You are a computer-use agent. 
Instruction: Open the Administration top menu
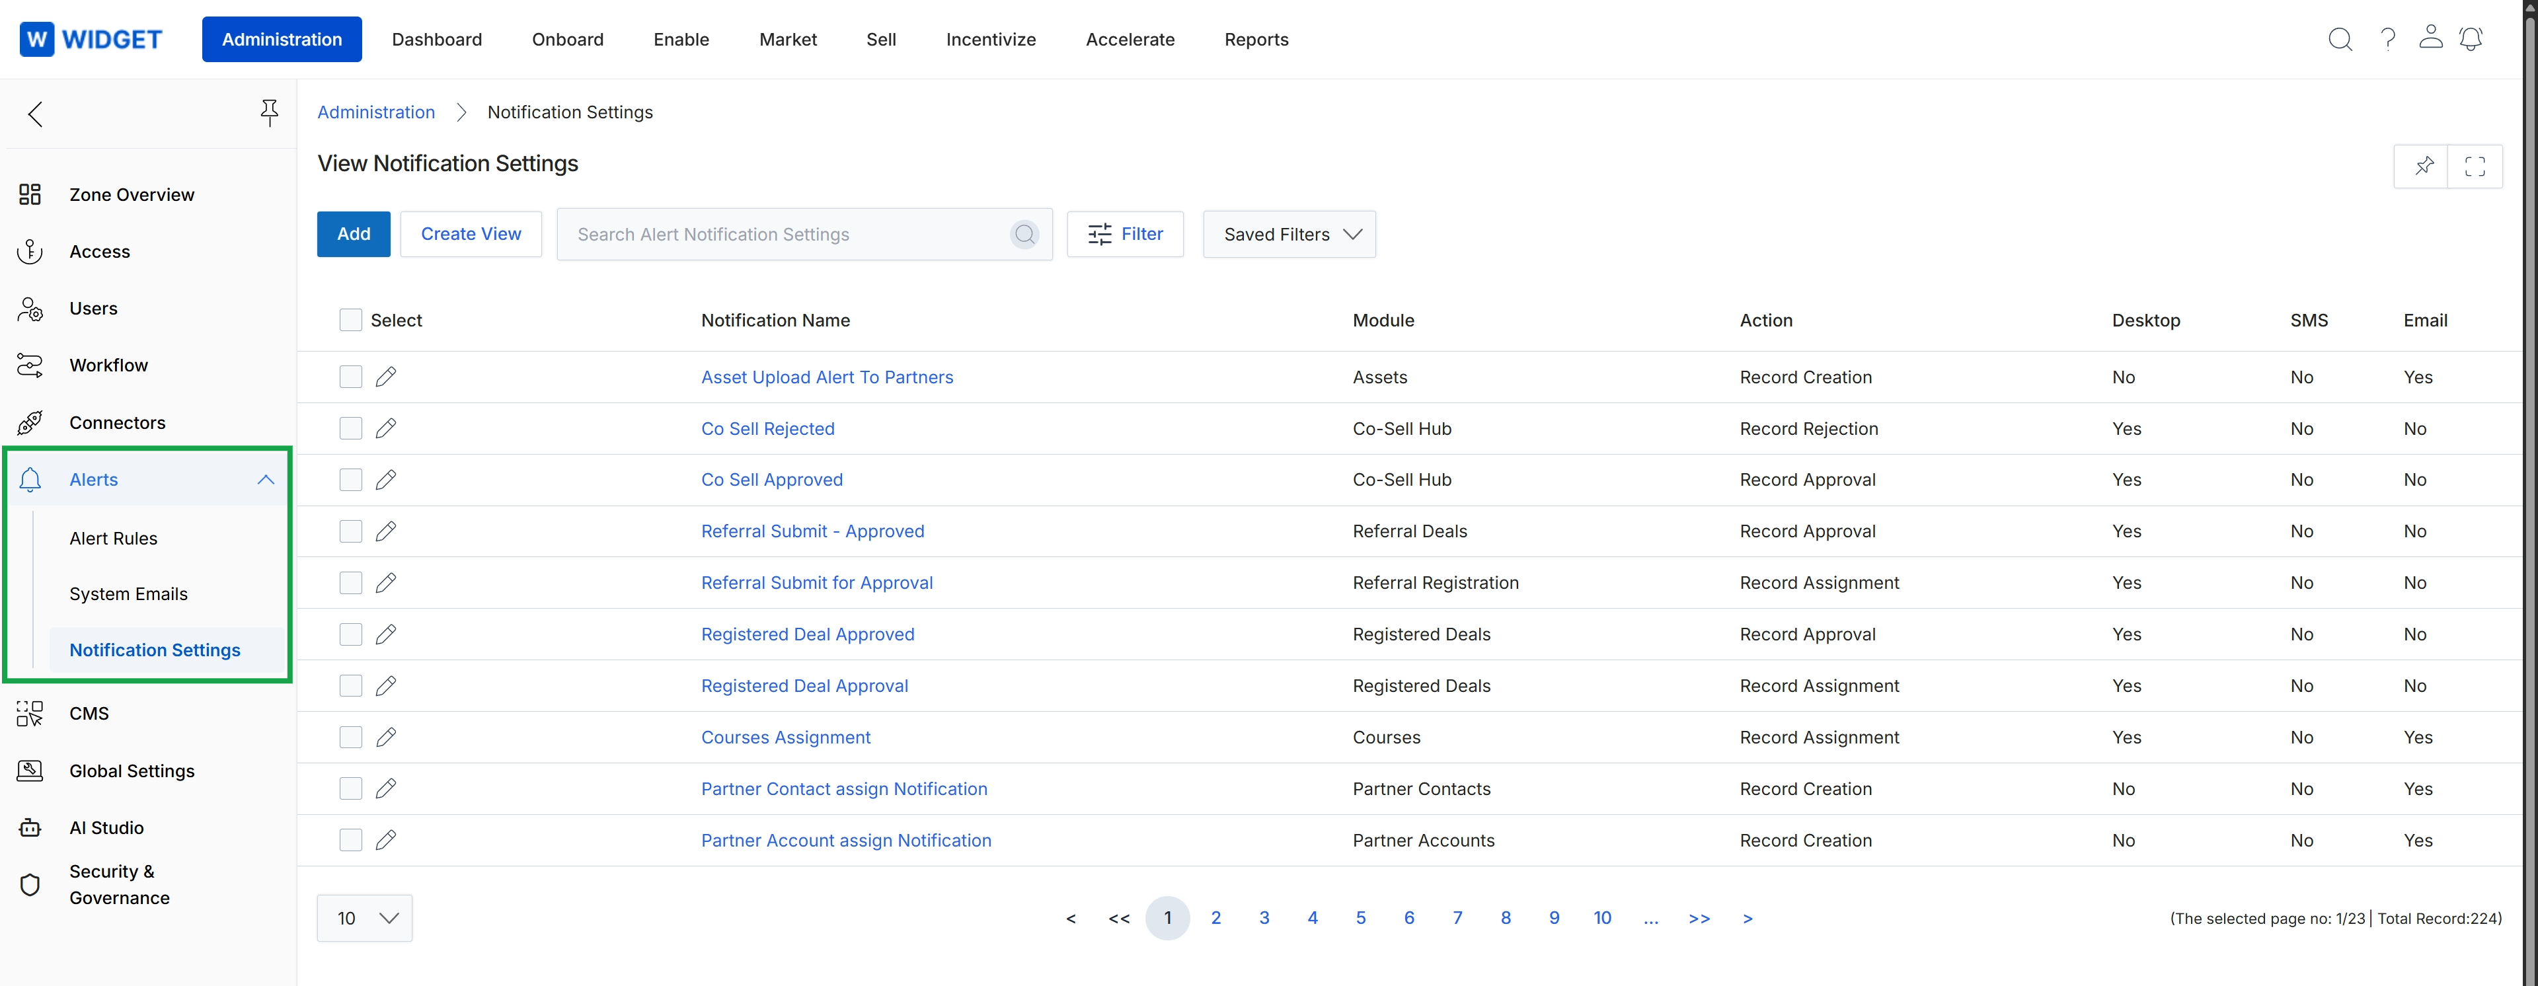pyautogui.click(x=282, y=40)
